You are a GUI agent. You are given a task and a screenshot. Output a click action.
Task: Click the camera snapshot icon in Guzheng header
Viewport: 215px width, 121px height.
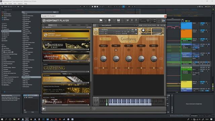coord(132,30)
